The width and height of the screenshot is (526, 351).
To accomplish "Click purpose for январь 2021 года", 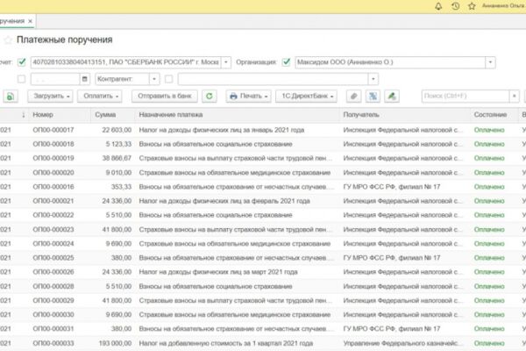I will click(222, 130).
